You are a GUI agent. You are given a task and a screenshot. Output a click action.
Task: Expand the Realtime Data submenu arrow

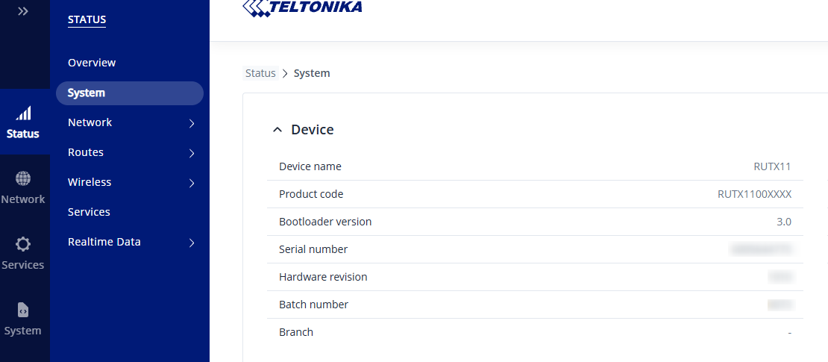pos(192,243)
